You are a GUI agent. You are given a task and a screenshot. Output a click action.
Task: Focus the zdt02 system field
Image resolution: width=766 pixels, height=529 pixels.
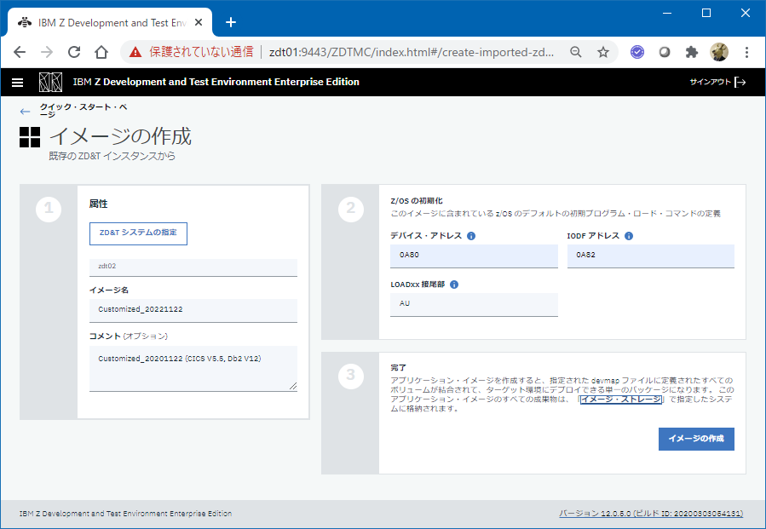point(193,267)
